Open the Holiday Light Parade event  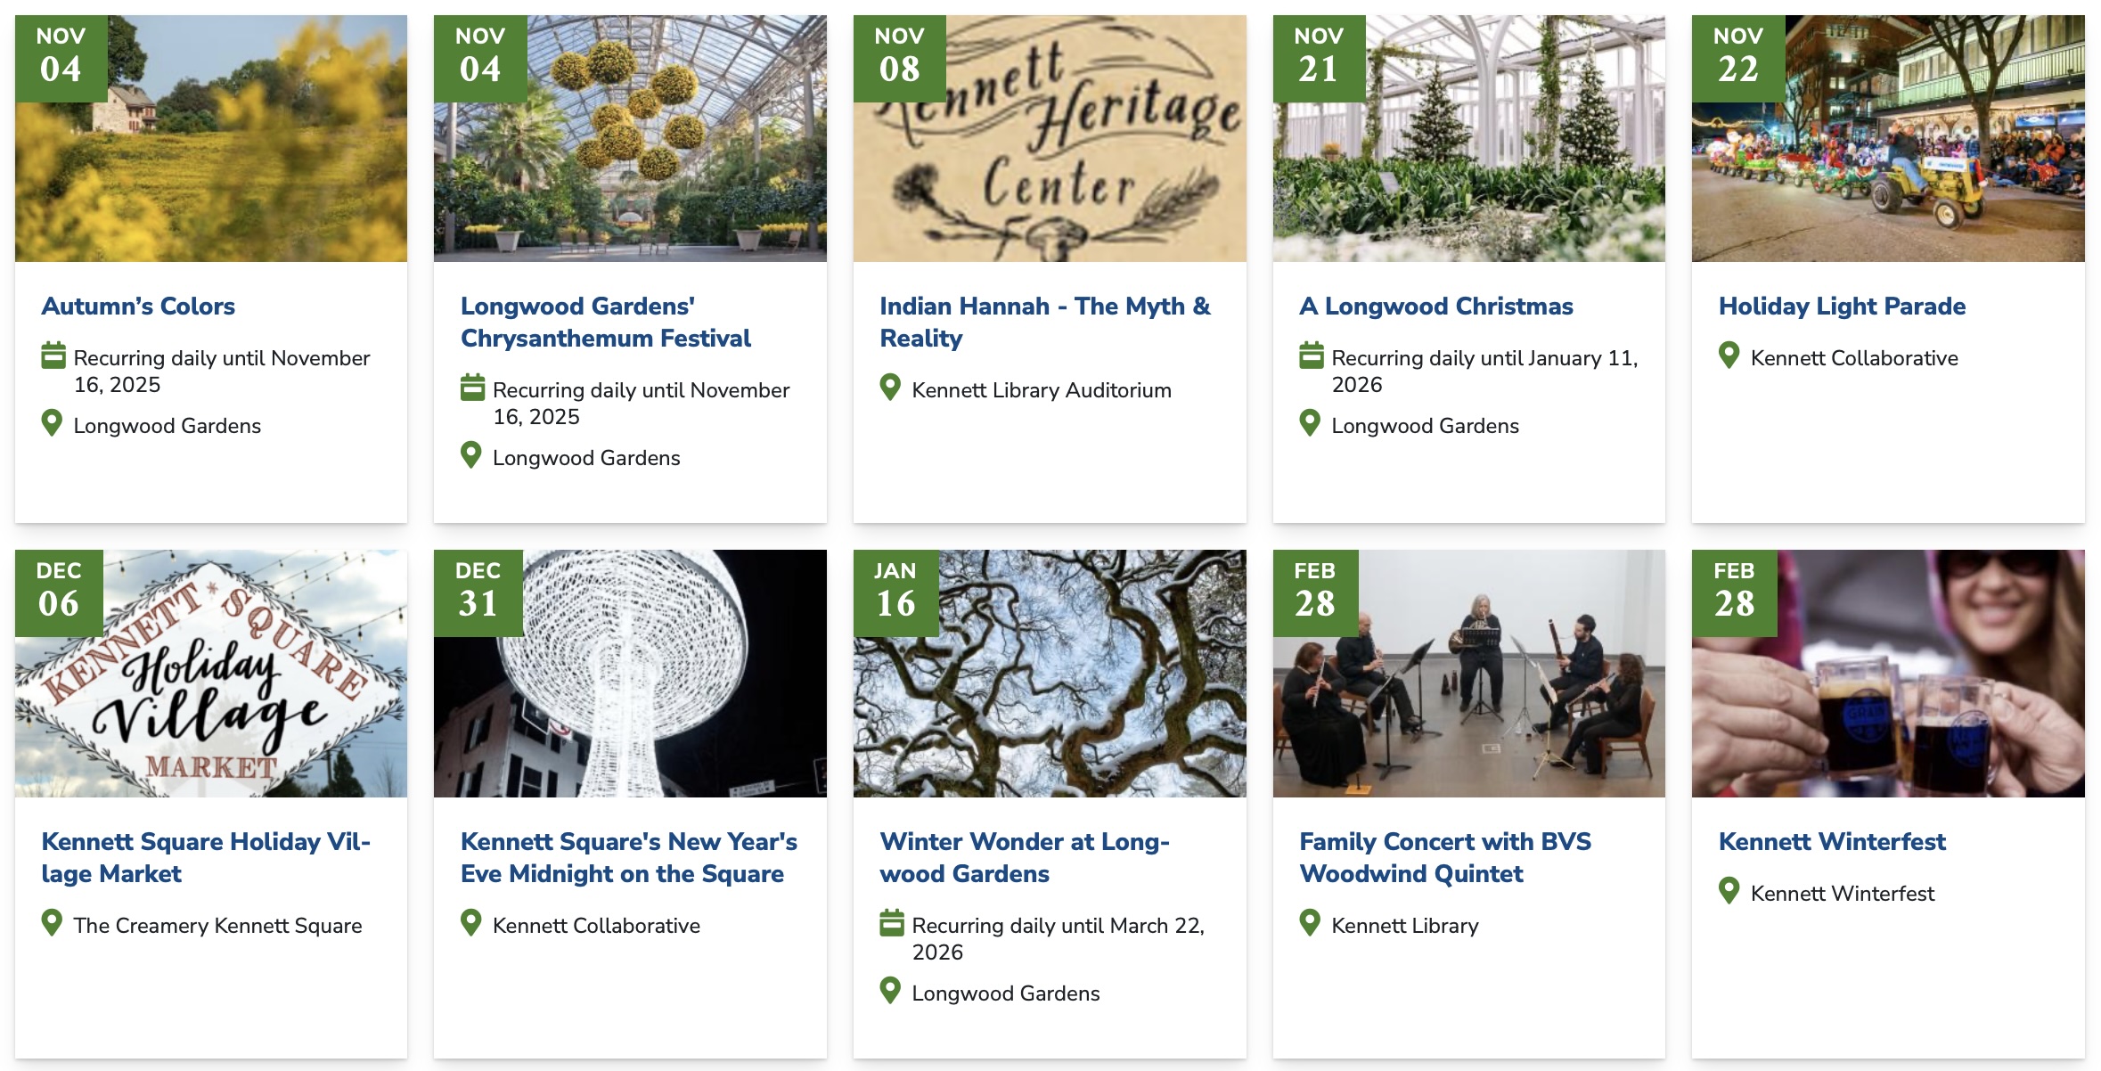pyautogui.click(x=1842, y=307)
